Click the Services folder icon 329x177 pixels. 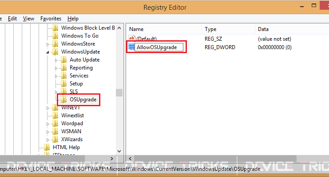[64, 76]
